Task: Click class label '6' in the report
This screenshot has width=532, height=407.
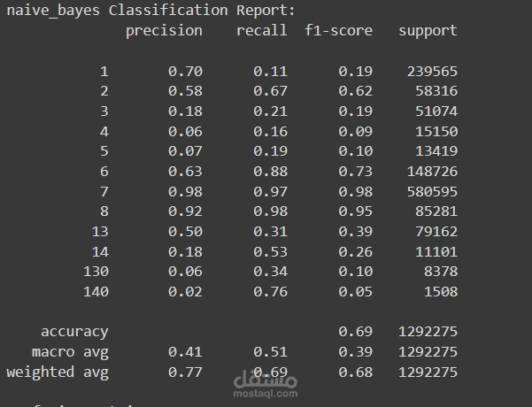Action: [x=104, y=172]
